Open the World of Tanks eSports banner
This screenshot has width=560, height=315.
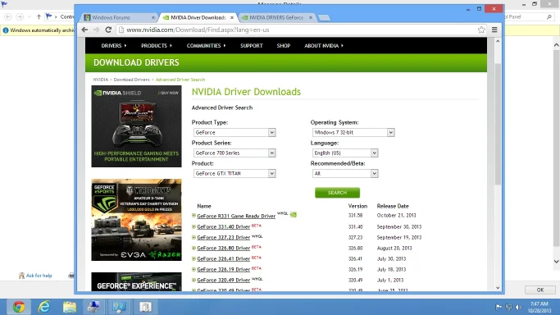tap(136, 220)
